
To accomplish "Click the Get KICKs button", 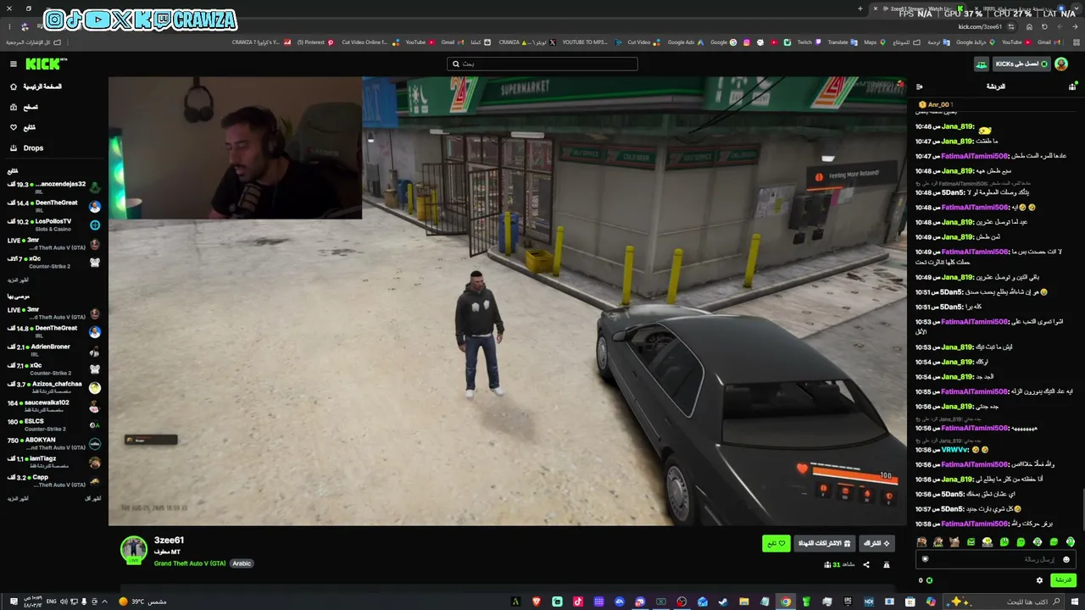I will click(1021, 64).
